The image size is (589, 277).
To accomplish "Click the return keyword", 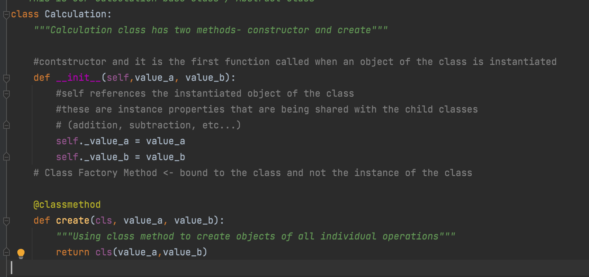I will point(73,252).
